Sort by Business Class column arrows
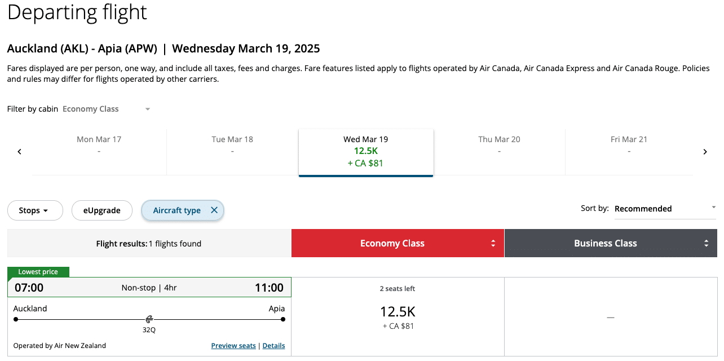This screenshot has height=361, width=724. point(706,244)
